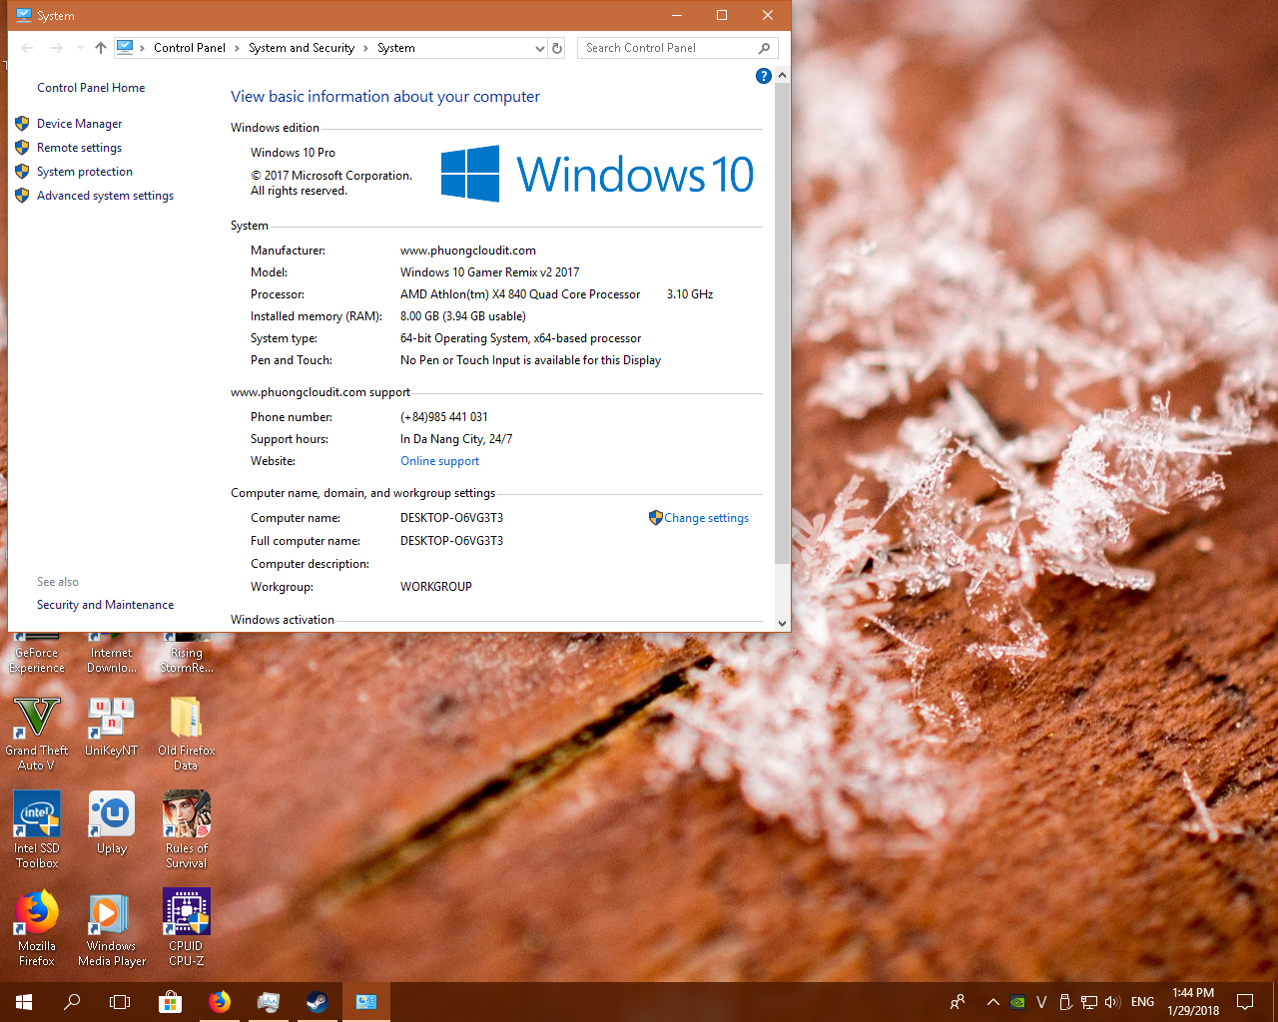The height and width of the screenshot is (1022, 1278).
Task: Open NVIDIA tray icon
Action: pyautogui.click(x=1017, y=1002)
